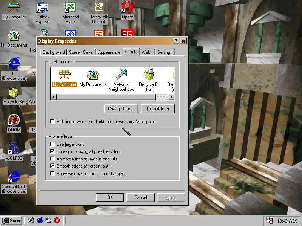
Task: Click the Cancel button
Action: pyautogui.click(x=140, y=197)
